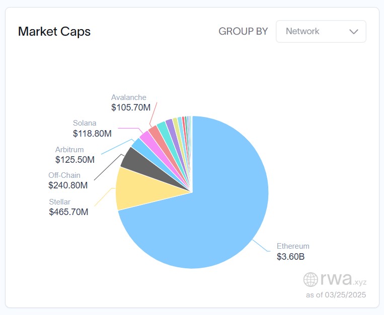This screenshot has height=315, width=384.
Task: Click the Arbitrum label text
Action: click(x=69, y=149)
